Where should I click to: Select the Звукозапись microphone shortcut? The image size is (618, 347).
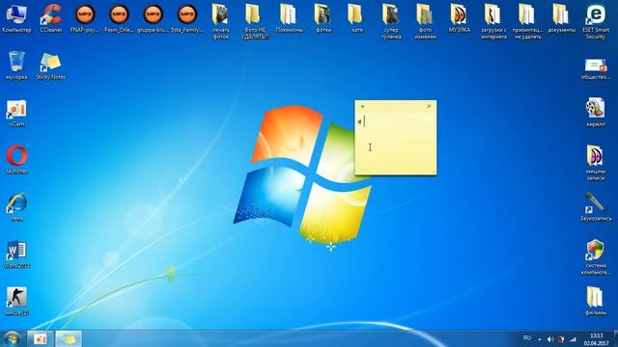[596, 207]
